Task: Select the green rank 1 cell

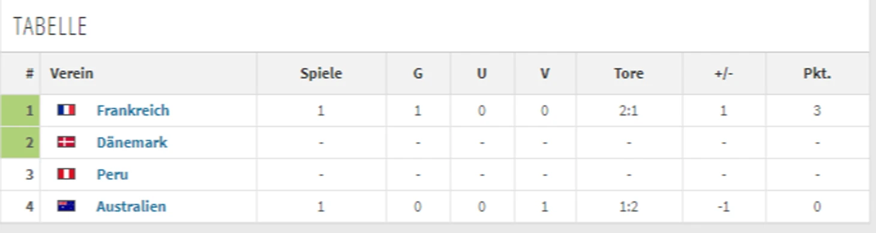Action: point(20,111)
